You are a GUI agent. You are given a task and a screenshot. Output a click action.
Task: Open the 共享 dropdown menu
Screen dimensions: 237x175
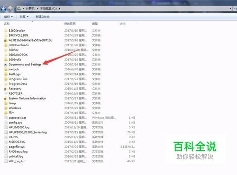24,17
